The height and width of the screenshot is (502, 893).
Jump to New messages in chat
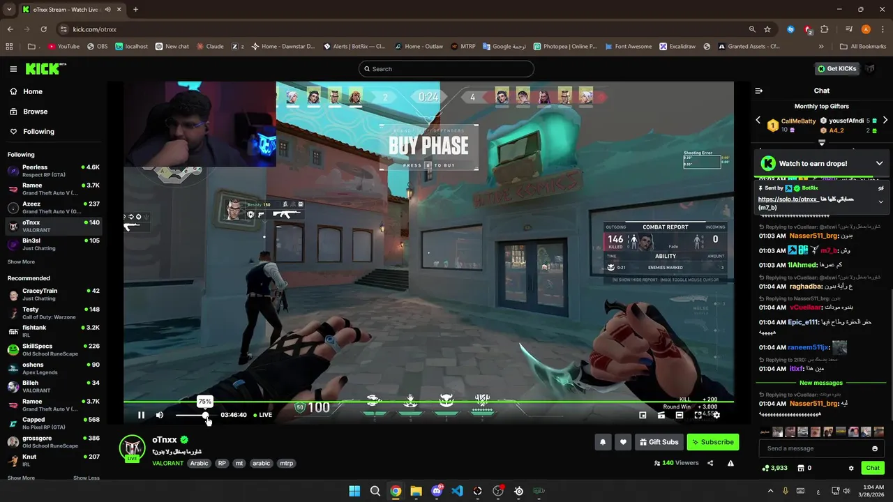pyautogui.click(x=821, y=383)
